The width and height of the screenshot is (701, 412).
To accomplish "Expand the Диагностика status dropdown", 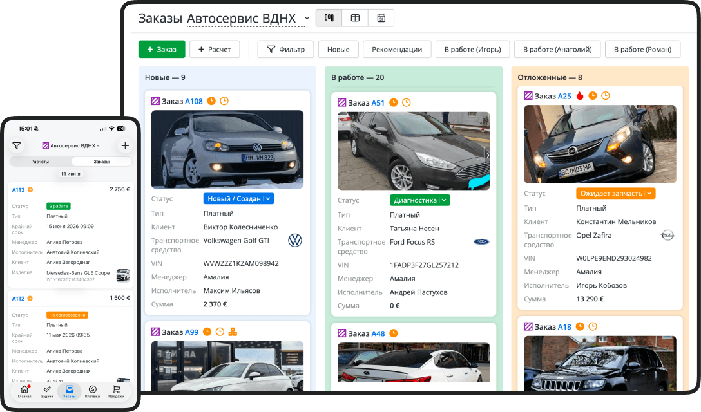I will (x=420, y=200).
